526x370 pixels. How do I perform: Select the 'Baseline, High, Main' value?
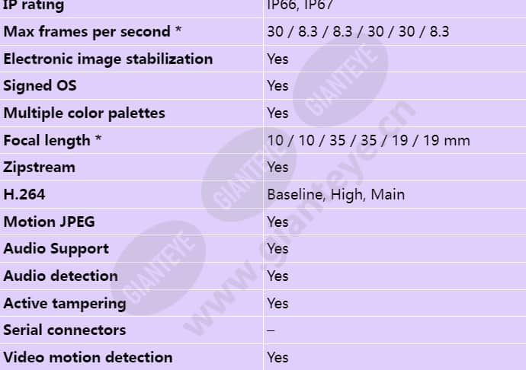335,195
